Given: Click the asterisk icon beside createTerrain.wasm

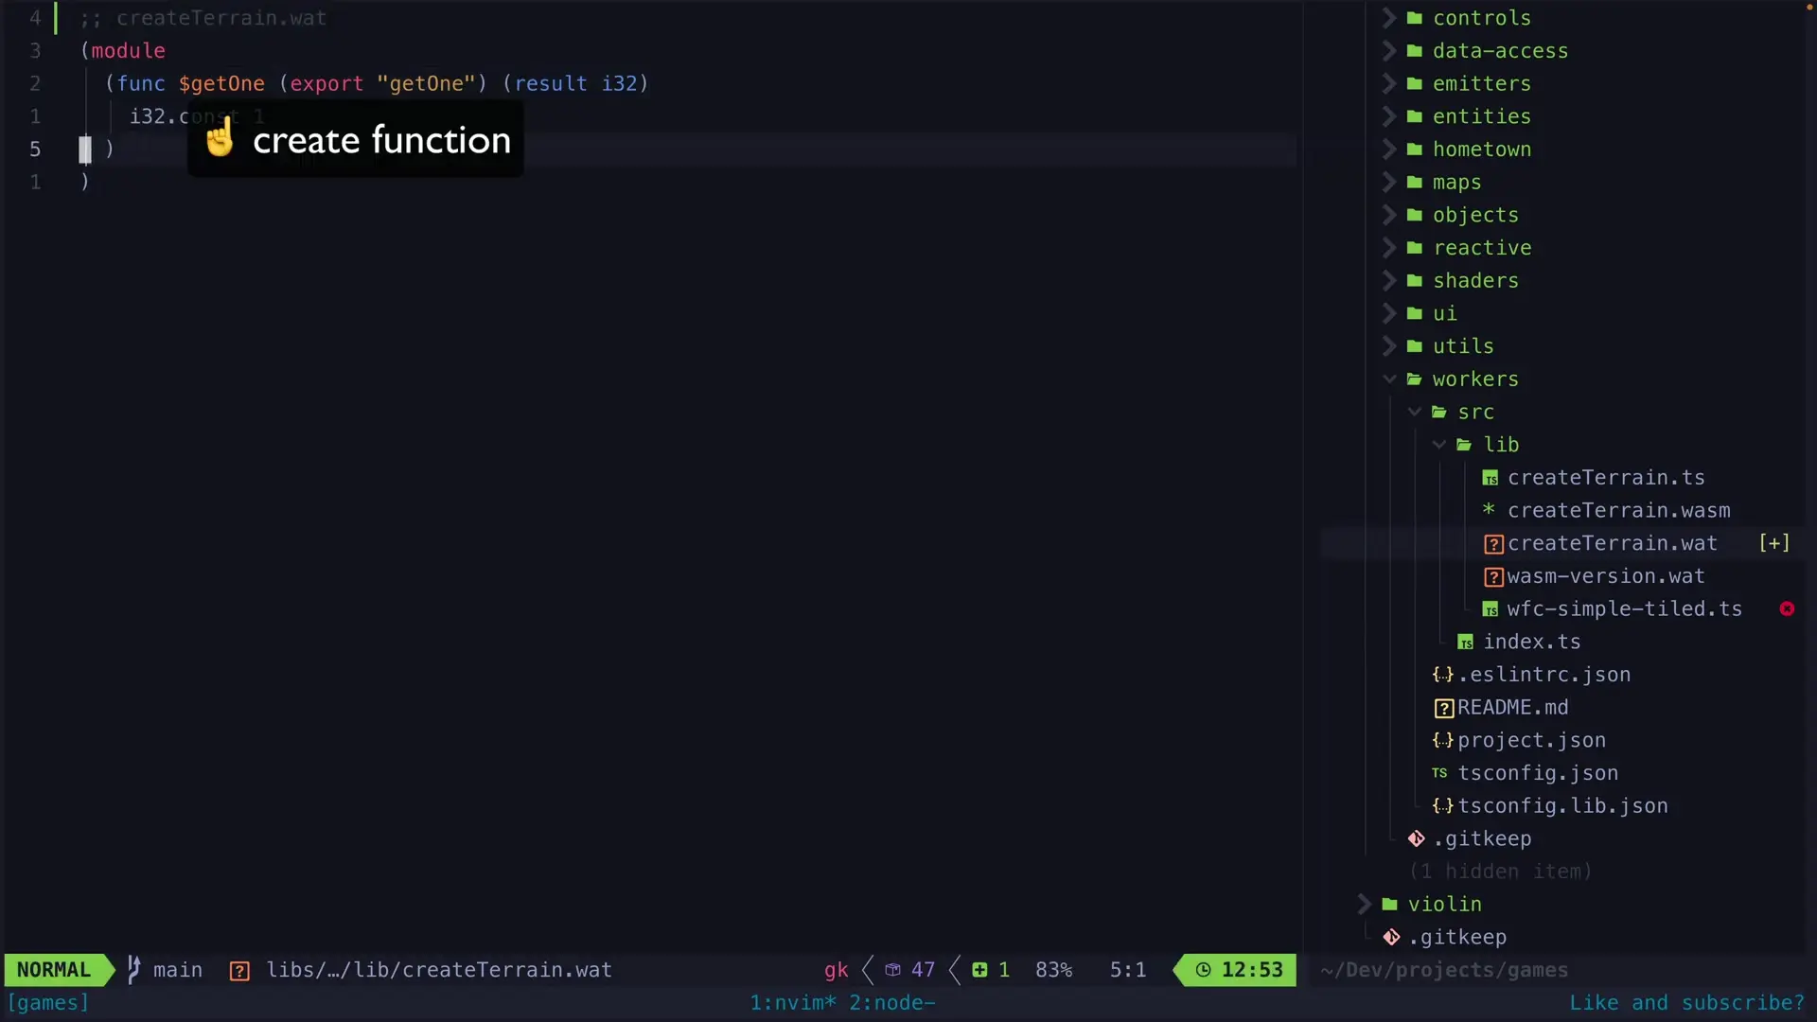Looking at the screenshot, I should click(1489, 510).
